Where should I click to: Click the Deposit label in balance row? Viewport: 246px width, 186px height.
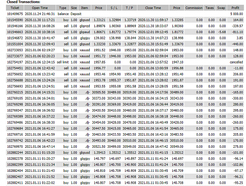pyautogui.click(x=76, y=14)
